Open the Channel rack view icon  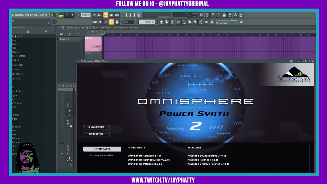(172, 22)
